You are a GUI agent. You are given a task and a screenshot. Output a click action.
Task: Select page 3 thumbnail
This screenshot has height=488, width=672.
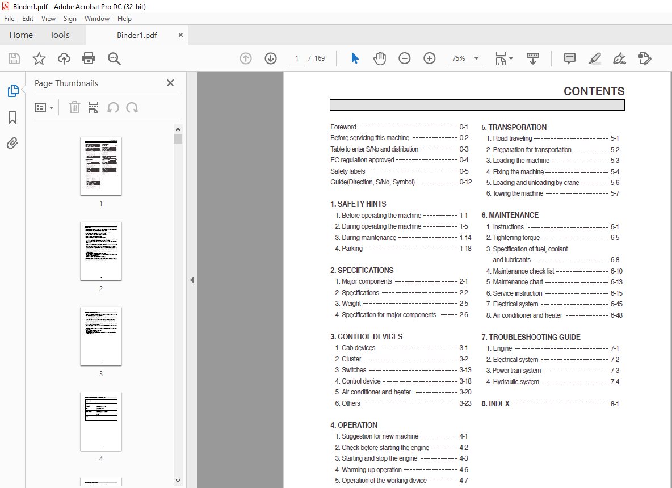pyautogui.click(x=100, y=336)
